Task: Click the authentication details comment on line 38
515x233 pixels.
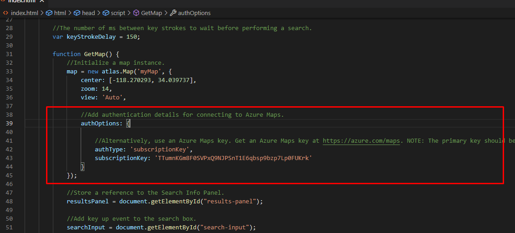Action: 182,115
